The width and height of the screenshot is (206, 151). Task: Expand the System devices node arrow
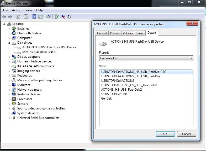click(9, 113)
